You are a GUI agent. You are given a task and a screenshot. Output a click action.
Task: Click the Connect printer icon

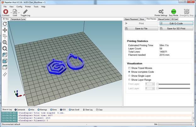[x=5, y=11]
